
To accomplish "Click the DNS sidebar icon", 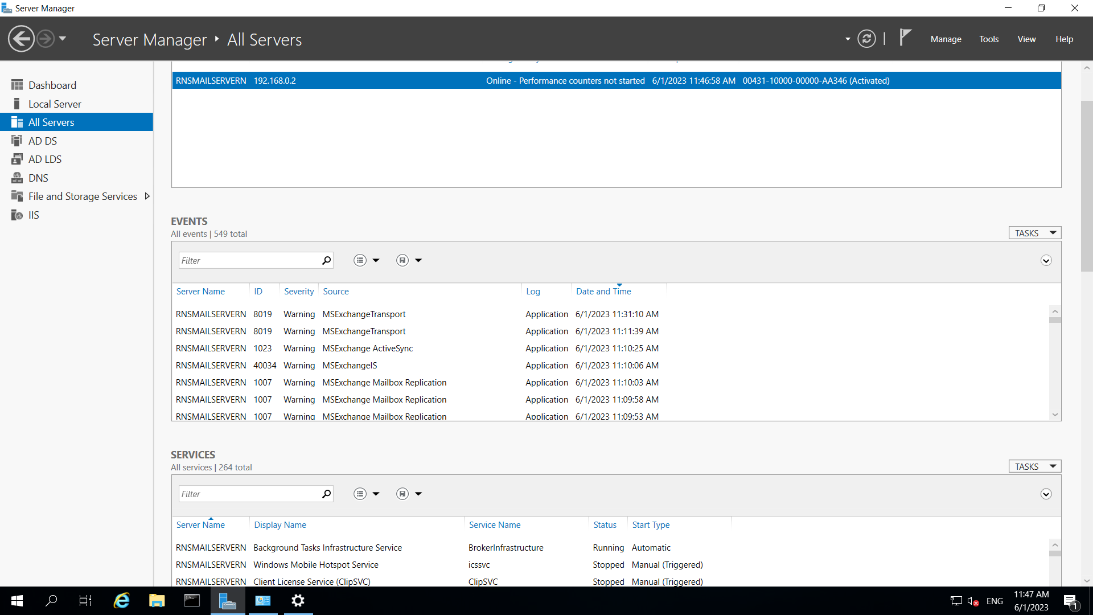I will [x=17, y=178].
